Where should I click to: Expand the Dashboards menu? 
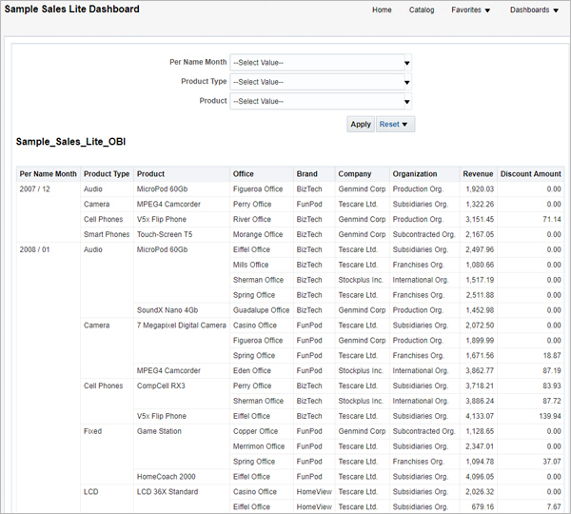point(534,10)
